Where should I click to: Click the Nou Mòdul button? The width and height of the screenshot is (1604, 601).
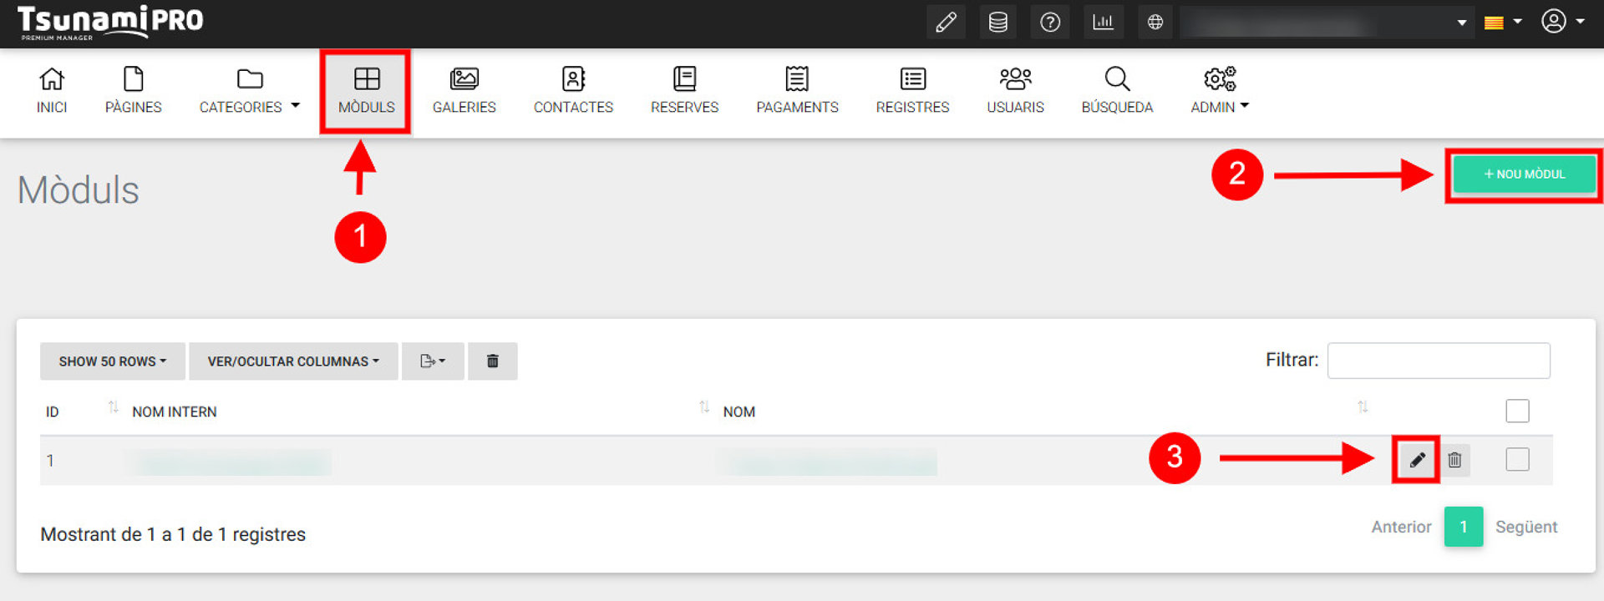[1524, 174]
